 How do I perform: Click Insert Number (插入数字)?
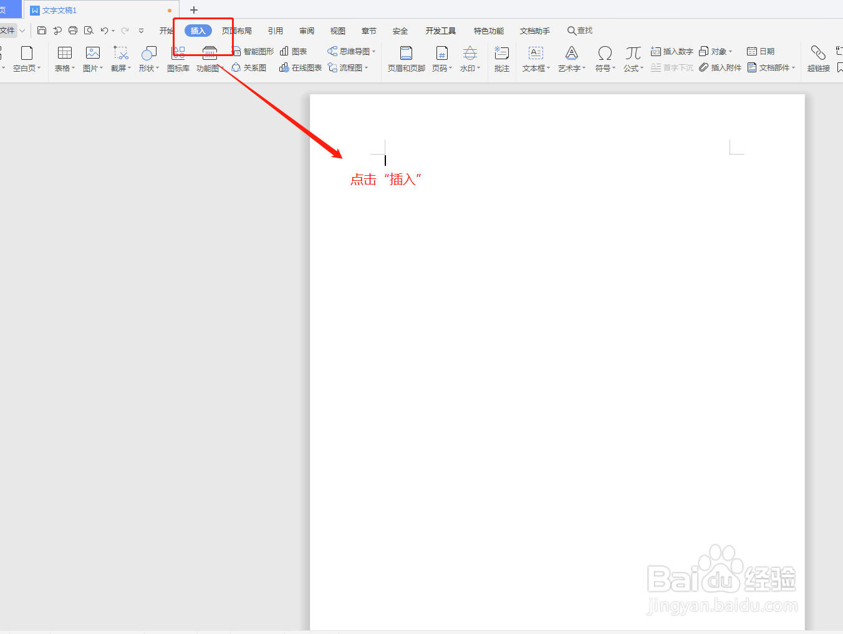(x=672, y=51)
